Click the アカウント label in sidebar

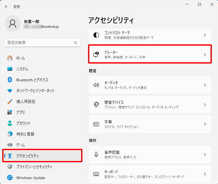23,123
